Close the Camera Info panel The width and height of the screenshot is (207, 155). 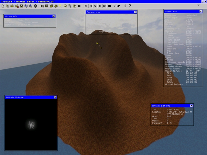point(136,12)
